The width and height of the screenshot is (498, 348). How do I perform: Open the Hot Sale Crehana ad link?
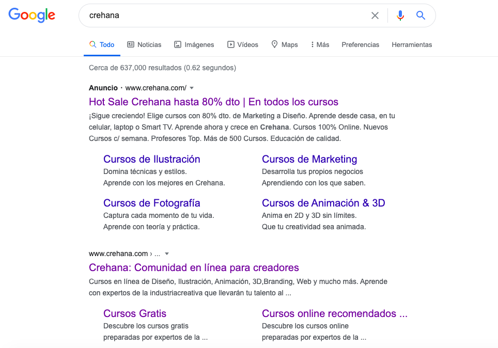pyautogui.click(x=213, y=102)
